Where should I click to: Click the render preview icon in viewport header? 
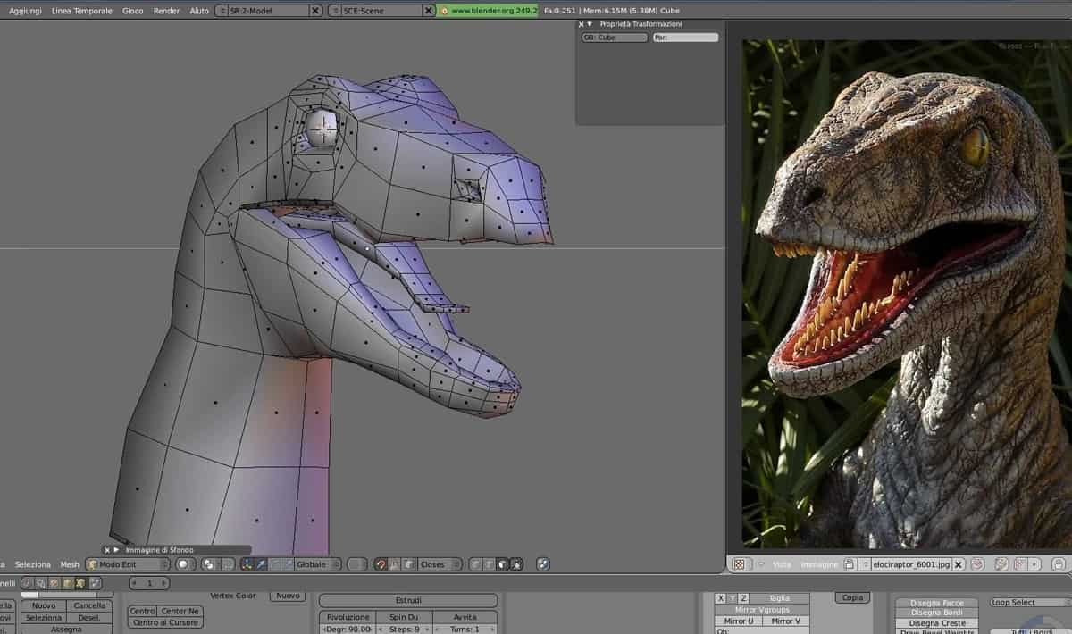pyautogui.click(x=542, y=564)
